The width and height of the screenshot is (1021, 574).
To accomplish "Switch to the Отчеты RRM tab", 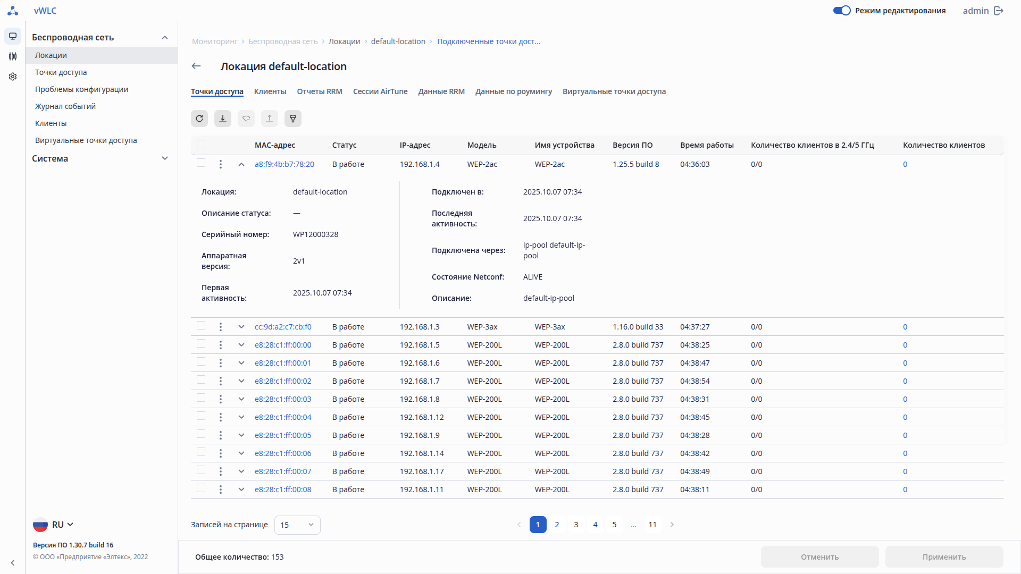I will [320, 91].
